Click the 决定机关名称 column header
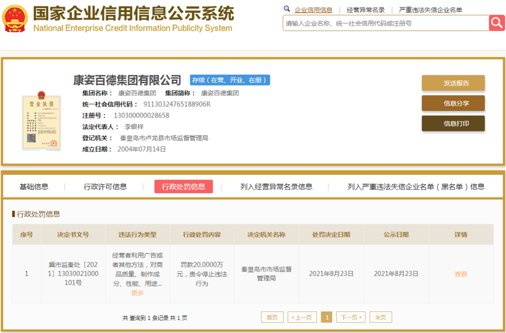 (x=267, y=234)
